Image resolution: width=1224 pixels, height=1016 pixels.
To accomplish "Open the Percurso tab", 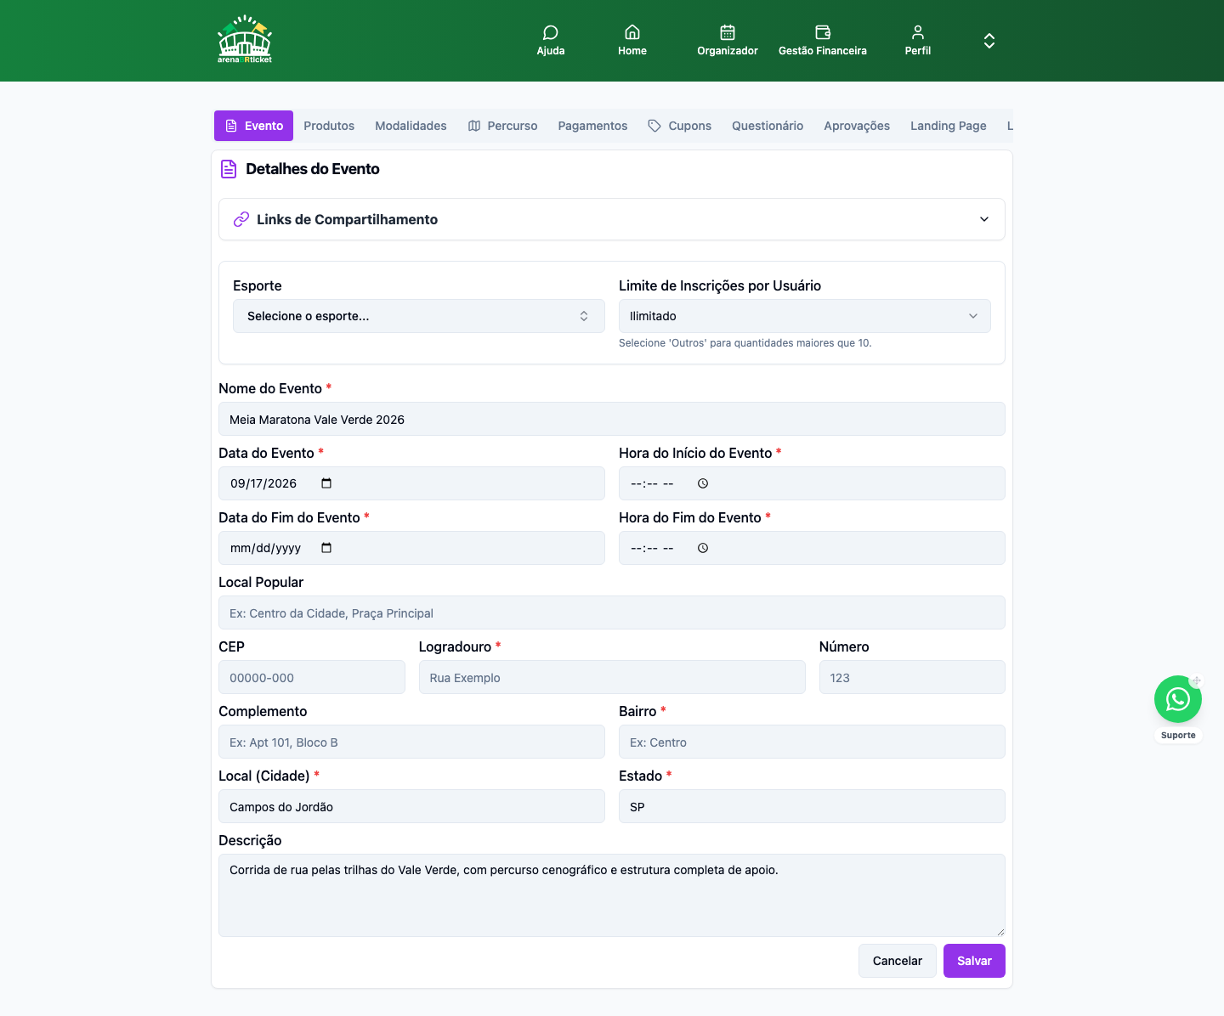I will click(502, 126).
